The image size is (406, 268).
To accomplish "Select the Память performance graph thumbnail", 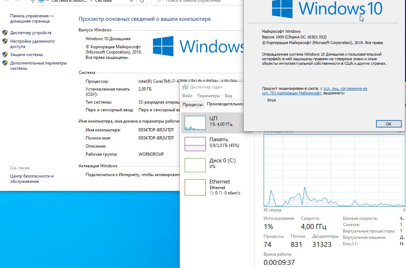I will pos(195,144).
